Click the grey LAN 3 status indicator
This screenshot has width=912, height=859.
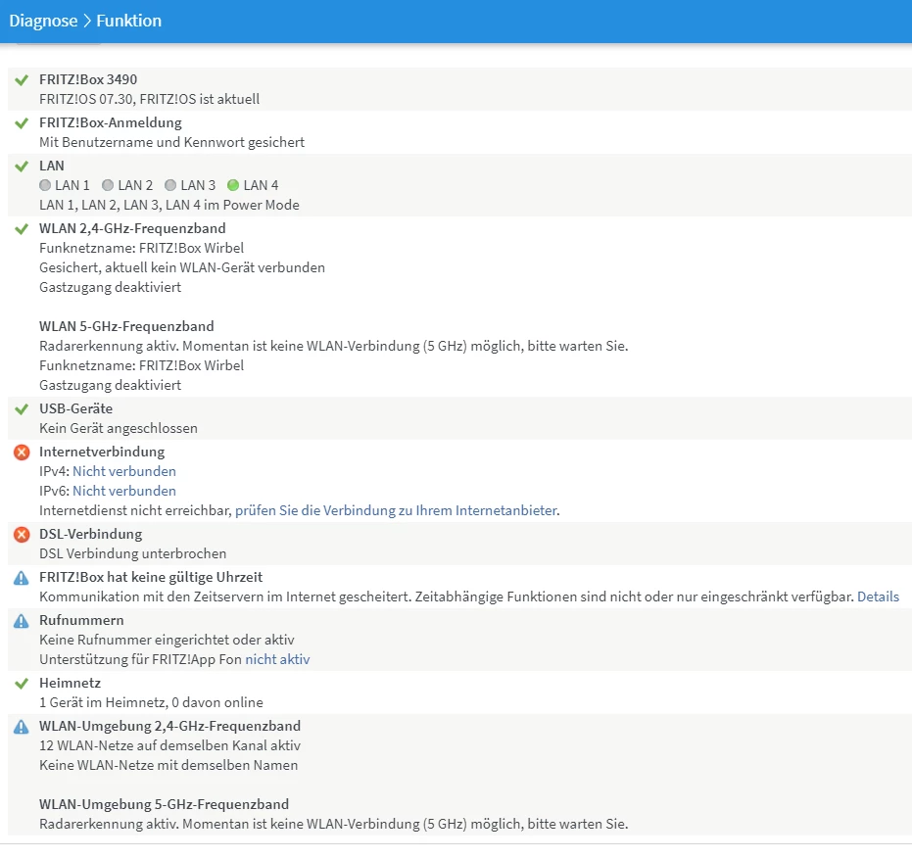[x=170, y=185]
